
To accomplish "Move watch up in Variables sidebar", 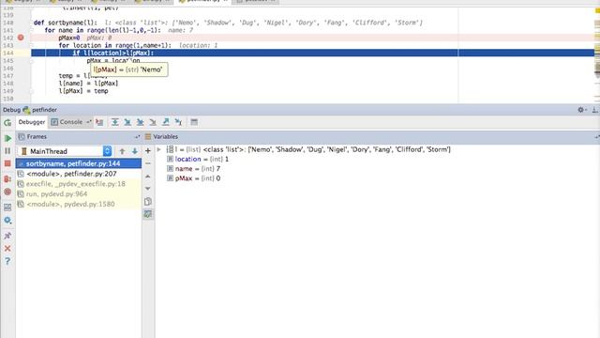I will [x=148, y=177].
